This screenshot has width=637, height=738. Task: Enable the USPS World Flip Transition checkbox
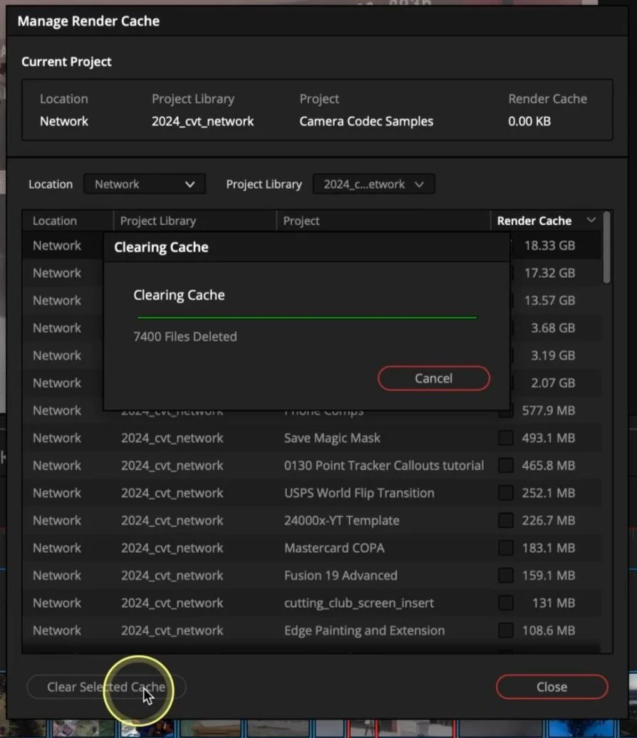(x=505, y=493)
